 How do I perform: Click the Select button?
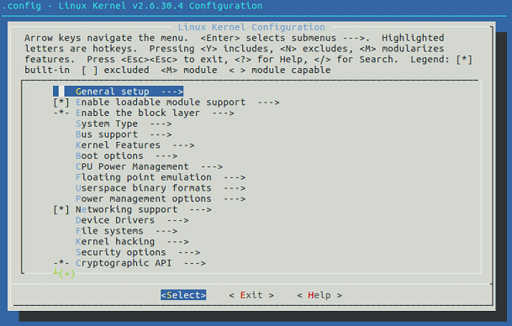coord(183,295)
